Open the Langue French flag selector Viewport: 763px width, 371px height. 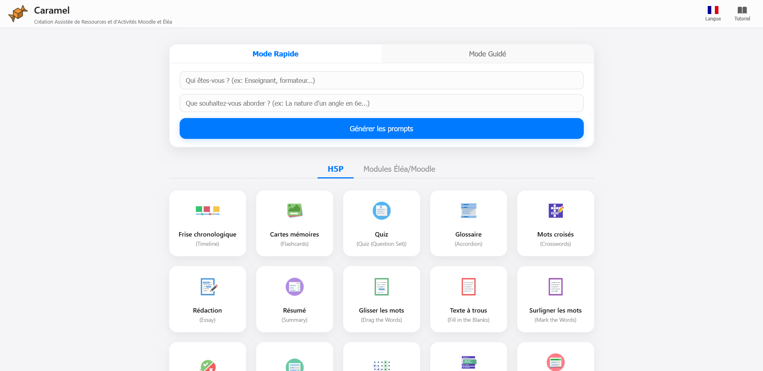click(x=712, y=10)
